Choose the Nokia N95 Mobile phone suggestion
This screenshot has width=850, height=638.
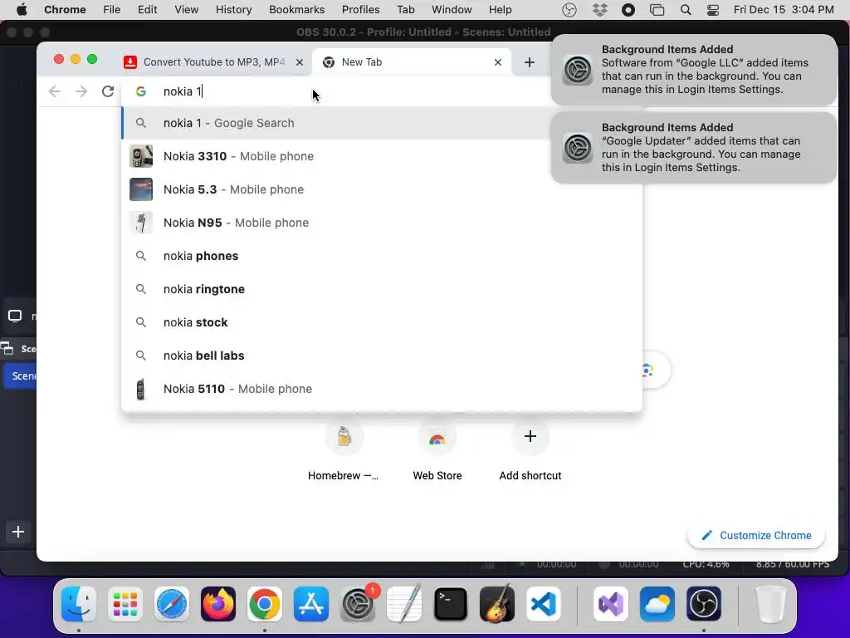[x=382, y=223]
